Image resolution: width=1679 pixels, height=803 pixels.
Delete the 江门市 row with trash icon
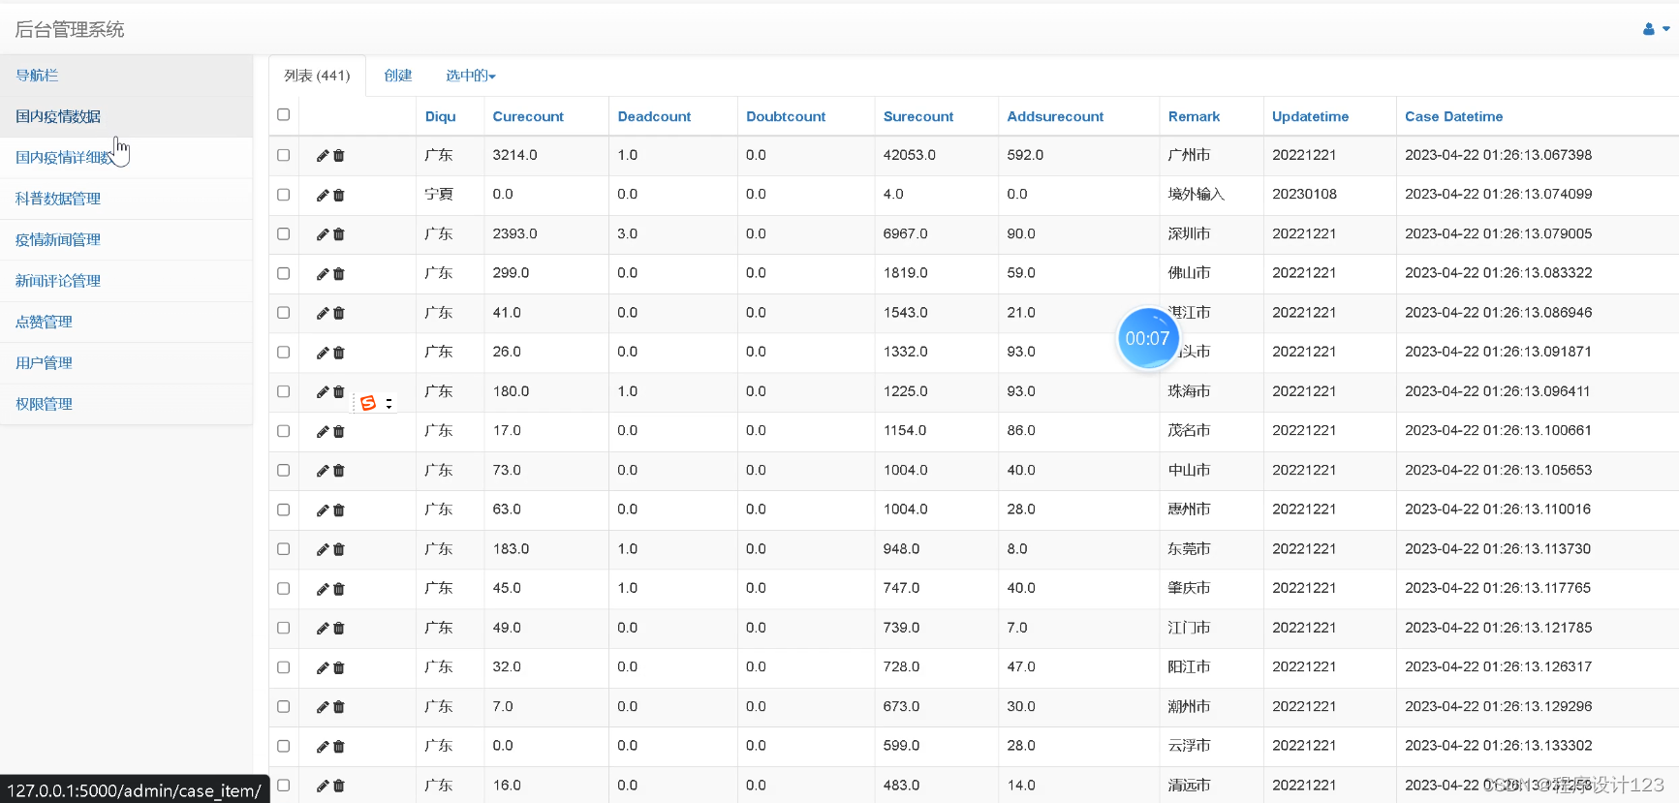339,629
